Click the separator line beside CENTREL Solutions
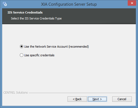Screen dimensions: 138x108 (82, 93)
